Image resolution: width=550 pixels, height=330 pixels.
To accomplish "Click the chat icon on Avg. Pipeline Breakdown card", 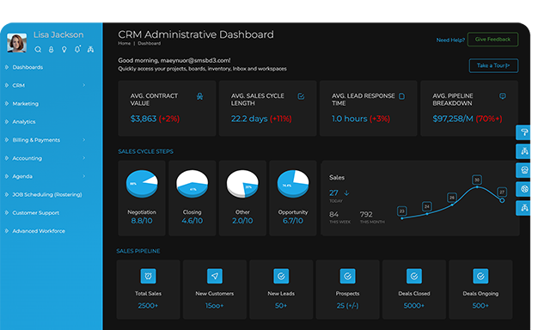I will coord(502,96).
